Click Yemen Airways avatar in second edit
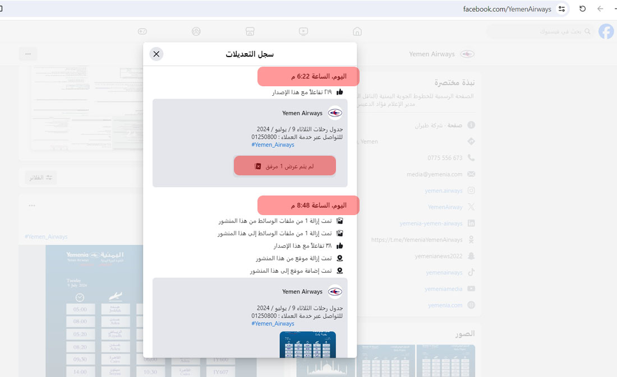617x377 pixels. point(335,292)
